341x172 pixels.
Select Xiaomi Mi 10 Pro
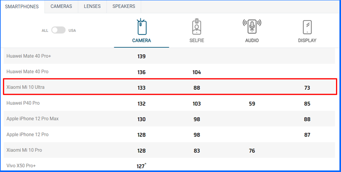pyautogui.click(x=24, y=150)
